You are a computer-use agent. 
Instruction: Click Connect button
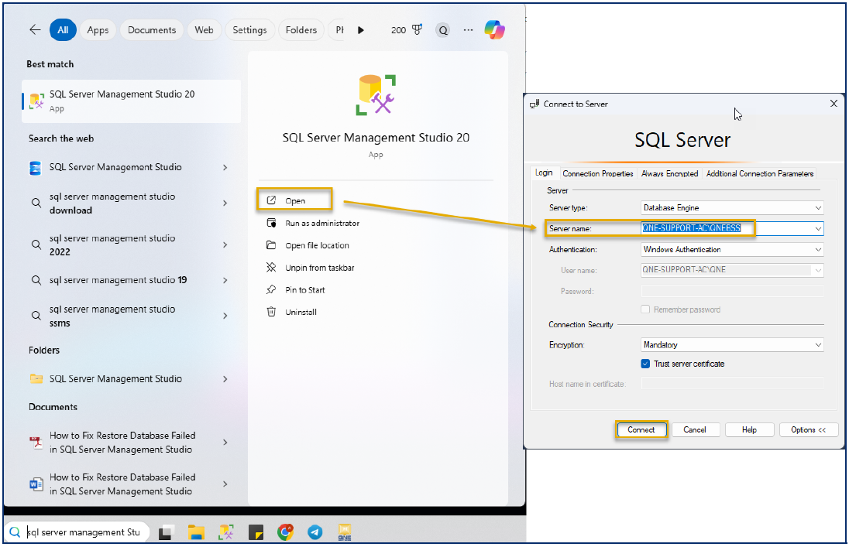pos(641,429)
